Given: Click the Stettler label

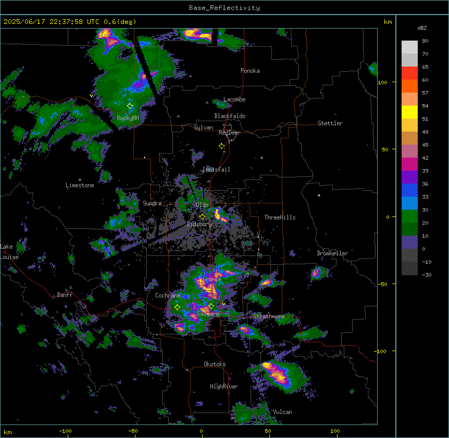Looking at the screenshot, I should (x=330, y=123).
